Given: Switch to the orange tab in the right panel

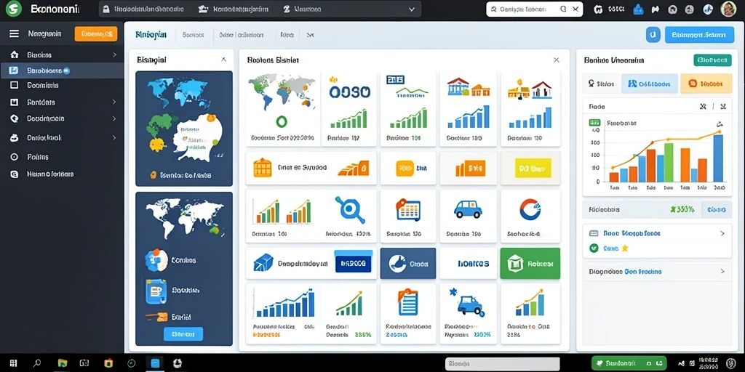Looking at the screenshot, I should [x=706, y=84].
